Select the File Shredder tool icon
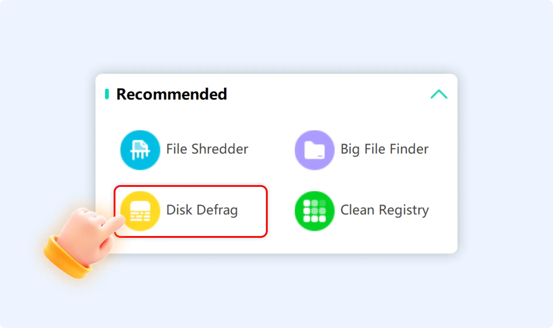This screenshot has width=553, height=328. pos(140,150)
